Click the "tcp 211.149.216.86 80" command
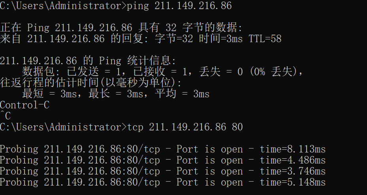The width and height of the screenshot is (367, 195). tap(185, 127)
